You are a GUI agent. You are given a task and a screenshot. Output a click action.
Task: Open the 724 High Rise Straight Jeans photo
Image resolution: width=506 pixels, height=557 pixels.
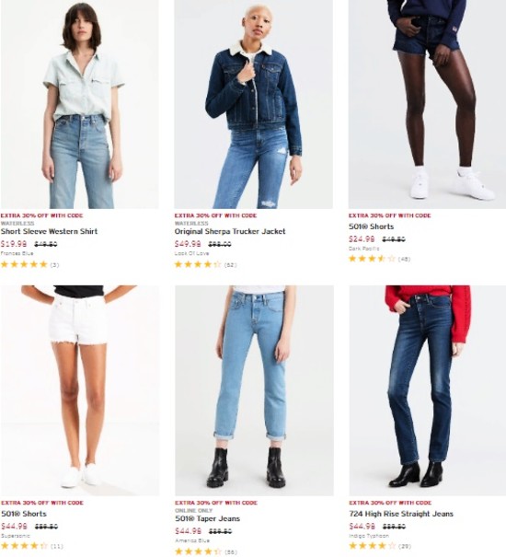428,390
